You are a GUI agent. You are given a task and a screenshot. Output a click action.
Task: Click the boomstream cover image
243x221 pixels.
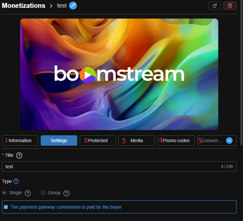(119, 74)
